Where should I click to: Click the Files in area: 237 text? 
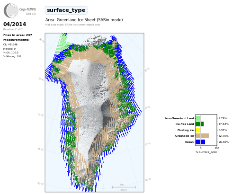(18, 35)
